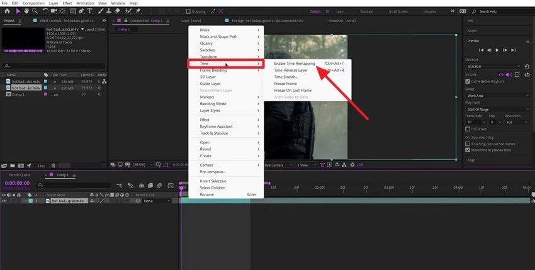
Task: Select the Roto Brush tool
Action: coord(128,11)
